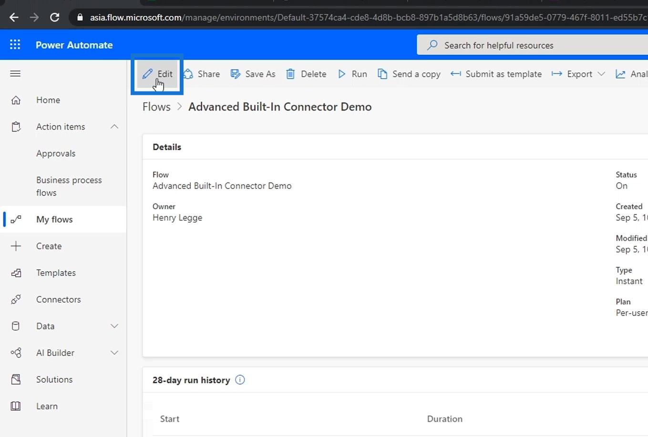This screenshot has height=437, width=648.
Task: Click the Flows breadcrumb link
Action: [x=156, y=107]
